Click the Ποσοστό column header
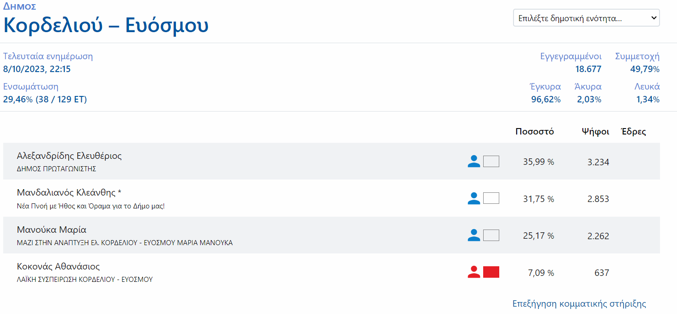The image size is (677, 314). pos(535,132)
